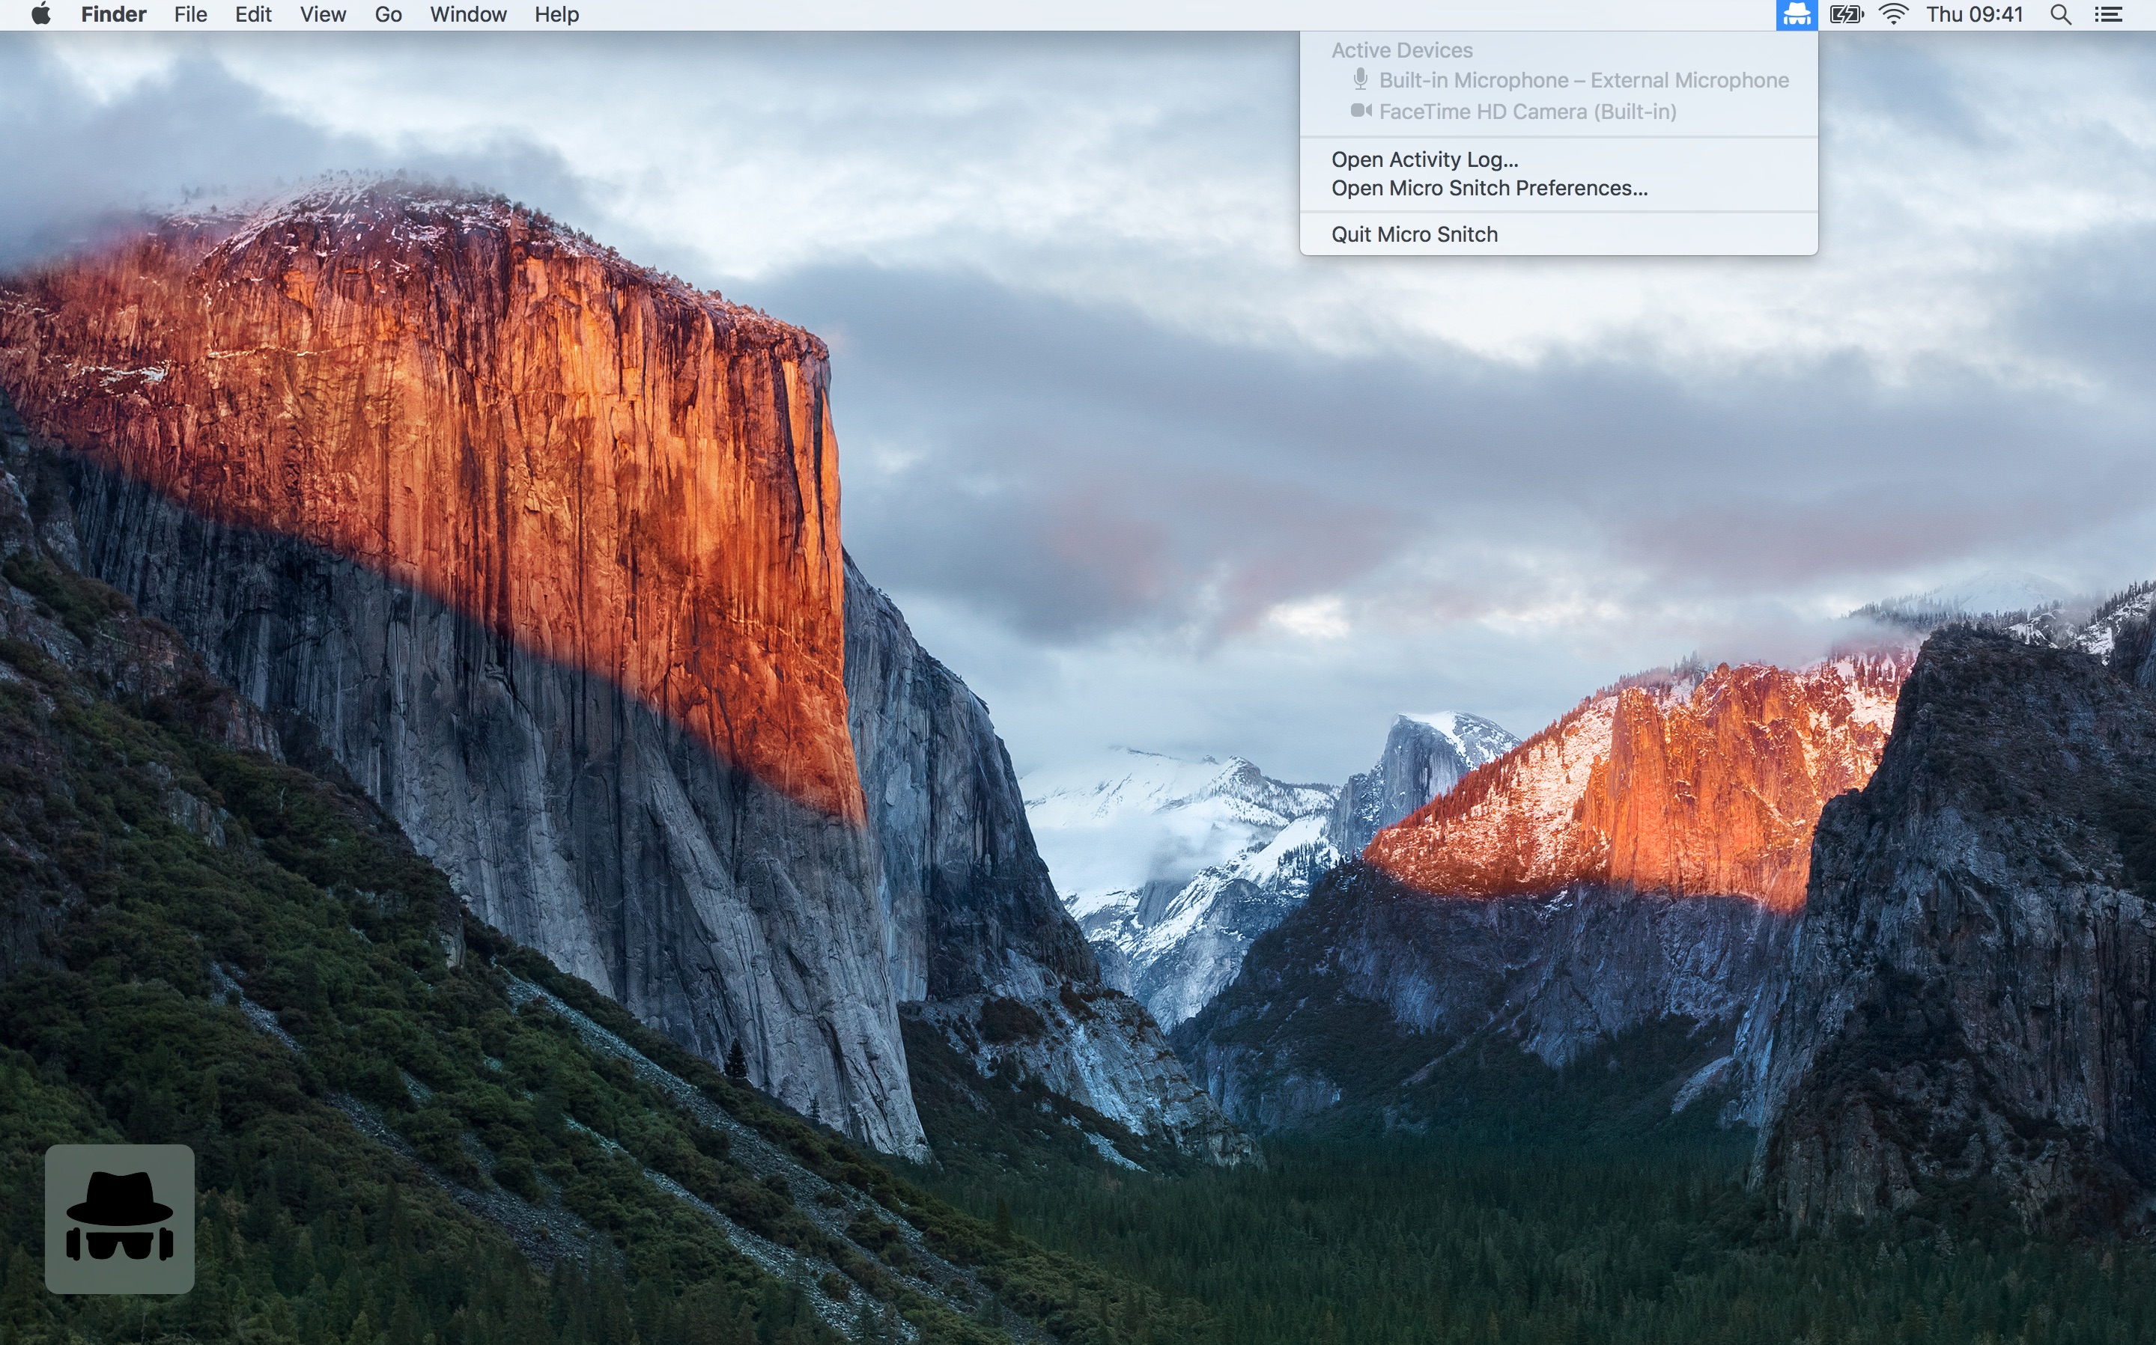Expand the Edit menu

(252, 14)
